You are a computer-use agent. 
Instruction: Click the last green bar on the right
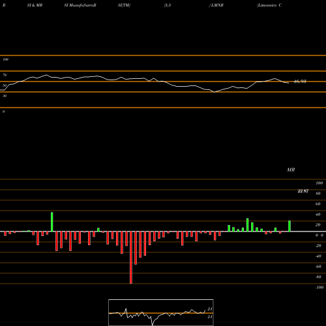pyautogui.click(x=289, y=226)
